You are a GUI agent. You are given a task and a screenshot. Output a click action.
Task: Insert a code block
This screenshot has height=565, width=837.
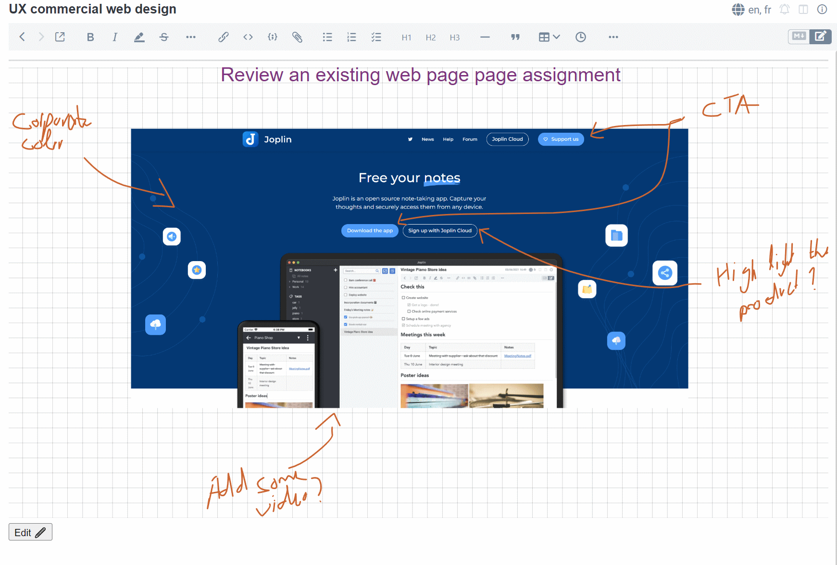tap(273, 37)
